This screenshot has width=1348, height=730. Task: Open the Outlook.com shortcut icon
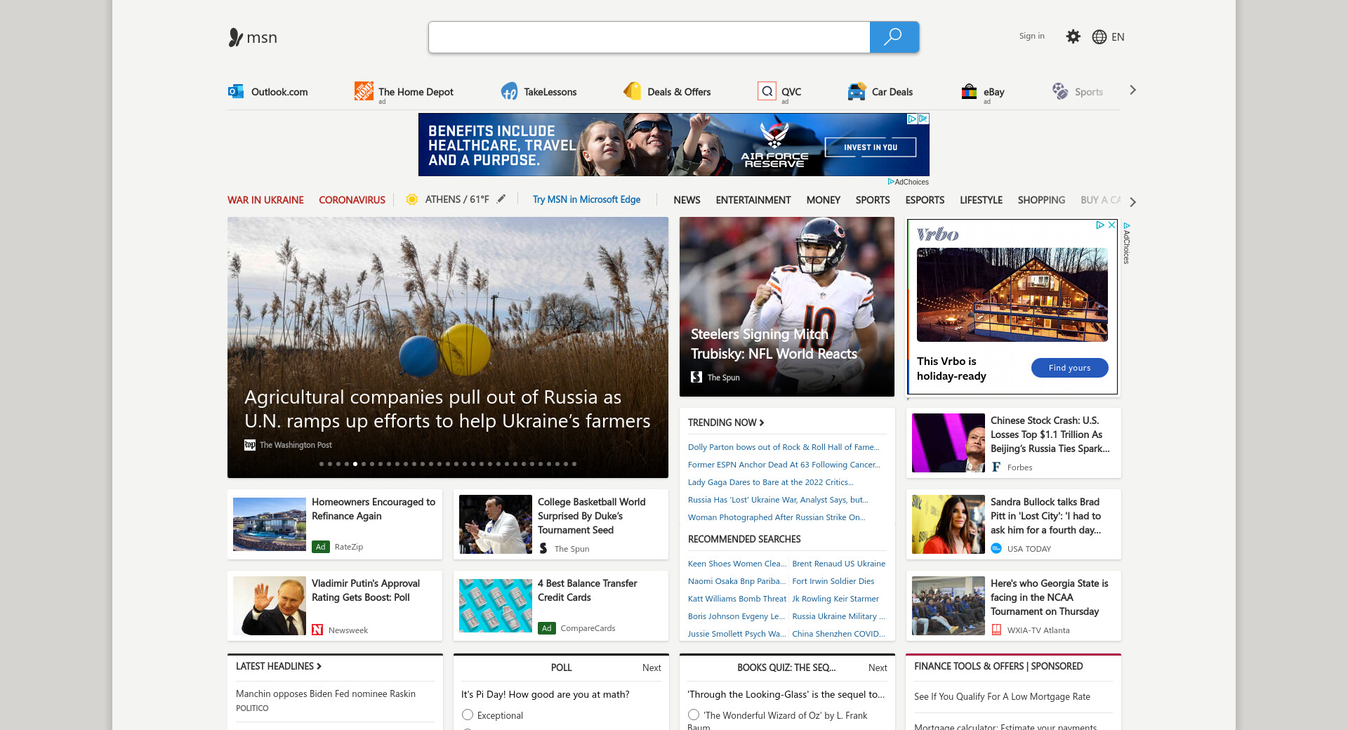pyautogui.click(x=236, y=91)
